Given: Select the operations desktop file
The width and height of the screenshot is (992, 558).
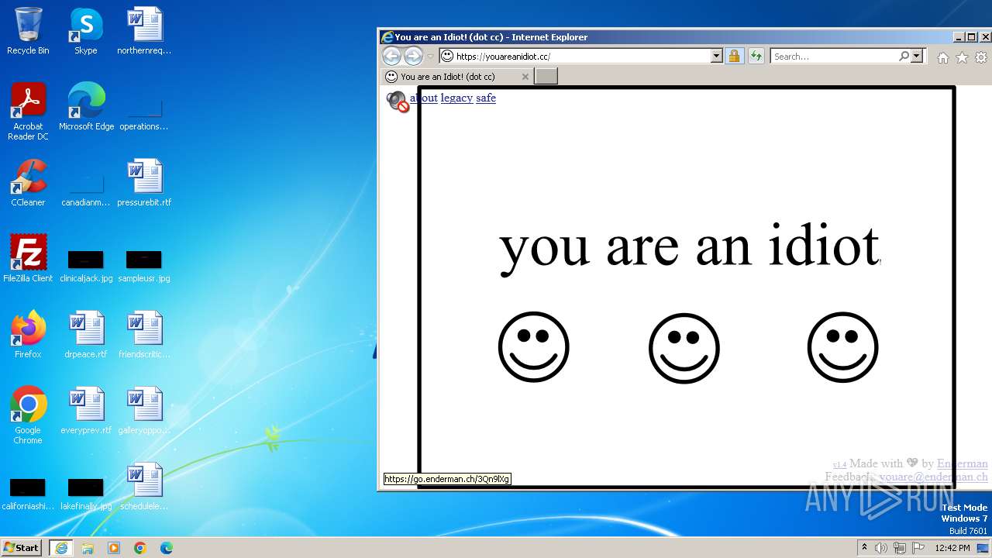Looking at the screenshot, I should (x=144, y=115).
